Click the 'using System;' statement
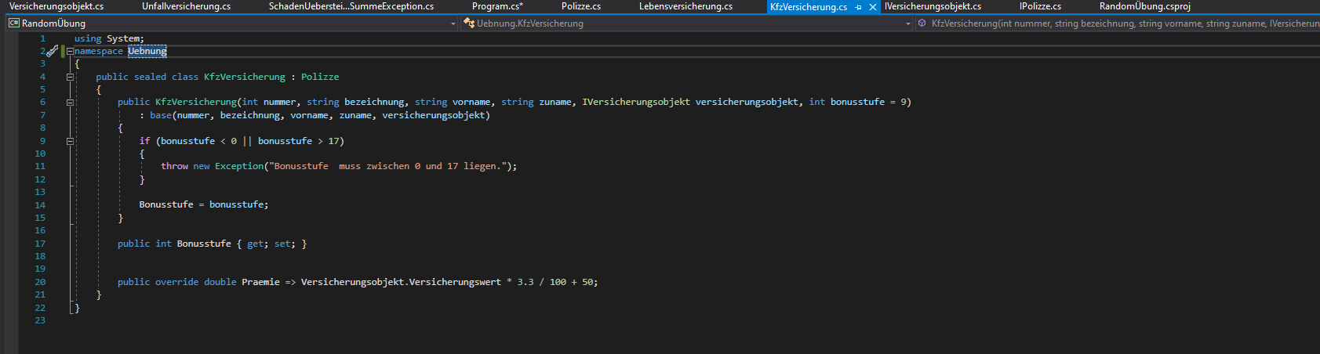The image size is (1320, 354). 109,38
